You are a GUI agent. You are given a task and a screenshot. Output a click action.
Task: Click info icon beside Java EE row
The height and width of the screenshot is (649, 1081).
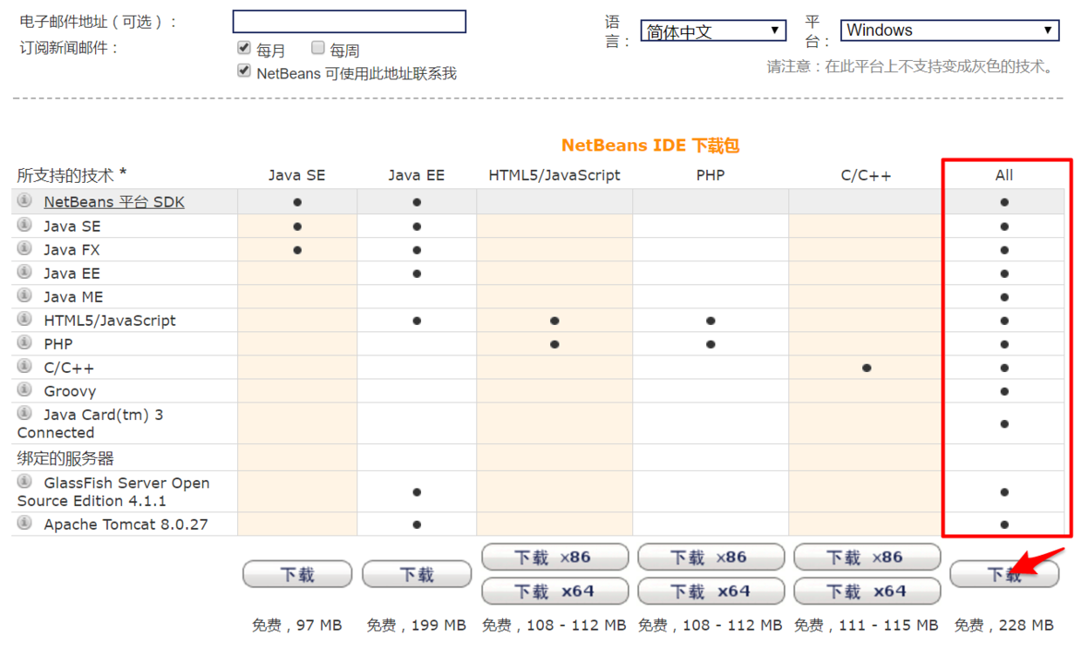pyautogui.click(x=24, y=272)
